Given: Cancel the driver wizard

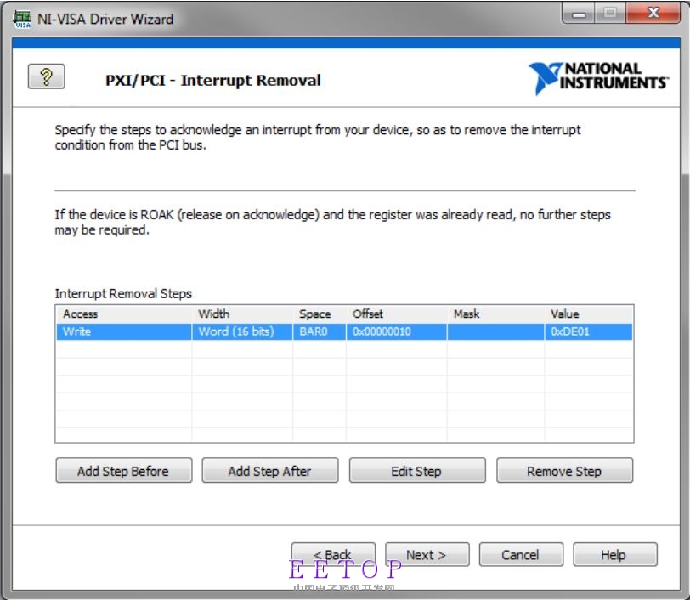Looking at the screenshot, I should coord(521,554).
